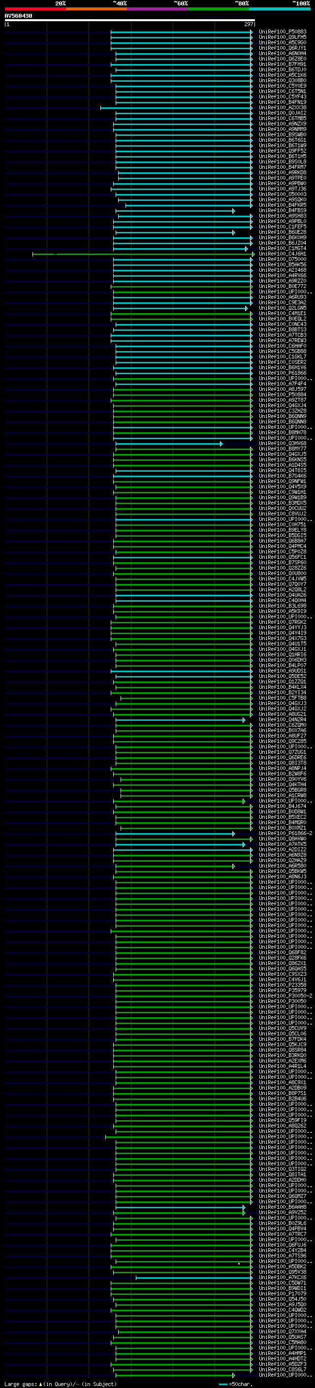Click the purple ~60% identity legend segment
Viewport: 315px width, 1388px height.
pyautogui.click(x=158, y=9)
